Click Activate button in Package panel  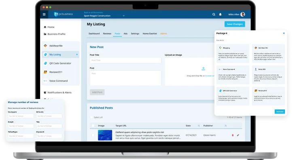[x=280, y=112]
